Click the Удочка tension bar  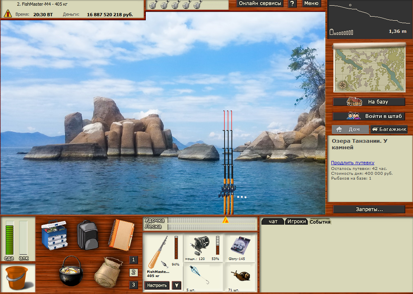pos(211,220)
